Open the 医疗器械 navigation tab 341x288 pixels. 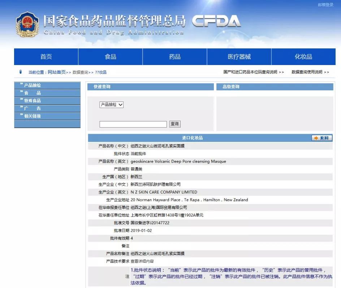tap(239, 57)
